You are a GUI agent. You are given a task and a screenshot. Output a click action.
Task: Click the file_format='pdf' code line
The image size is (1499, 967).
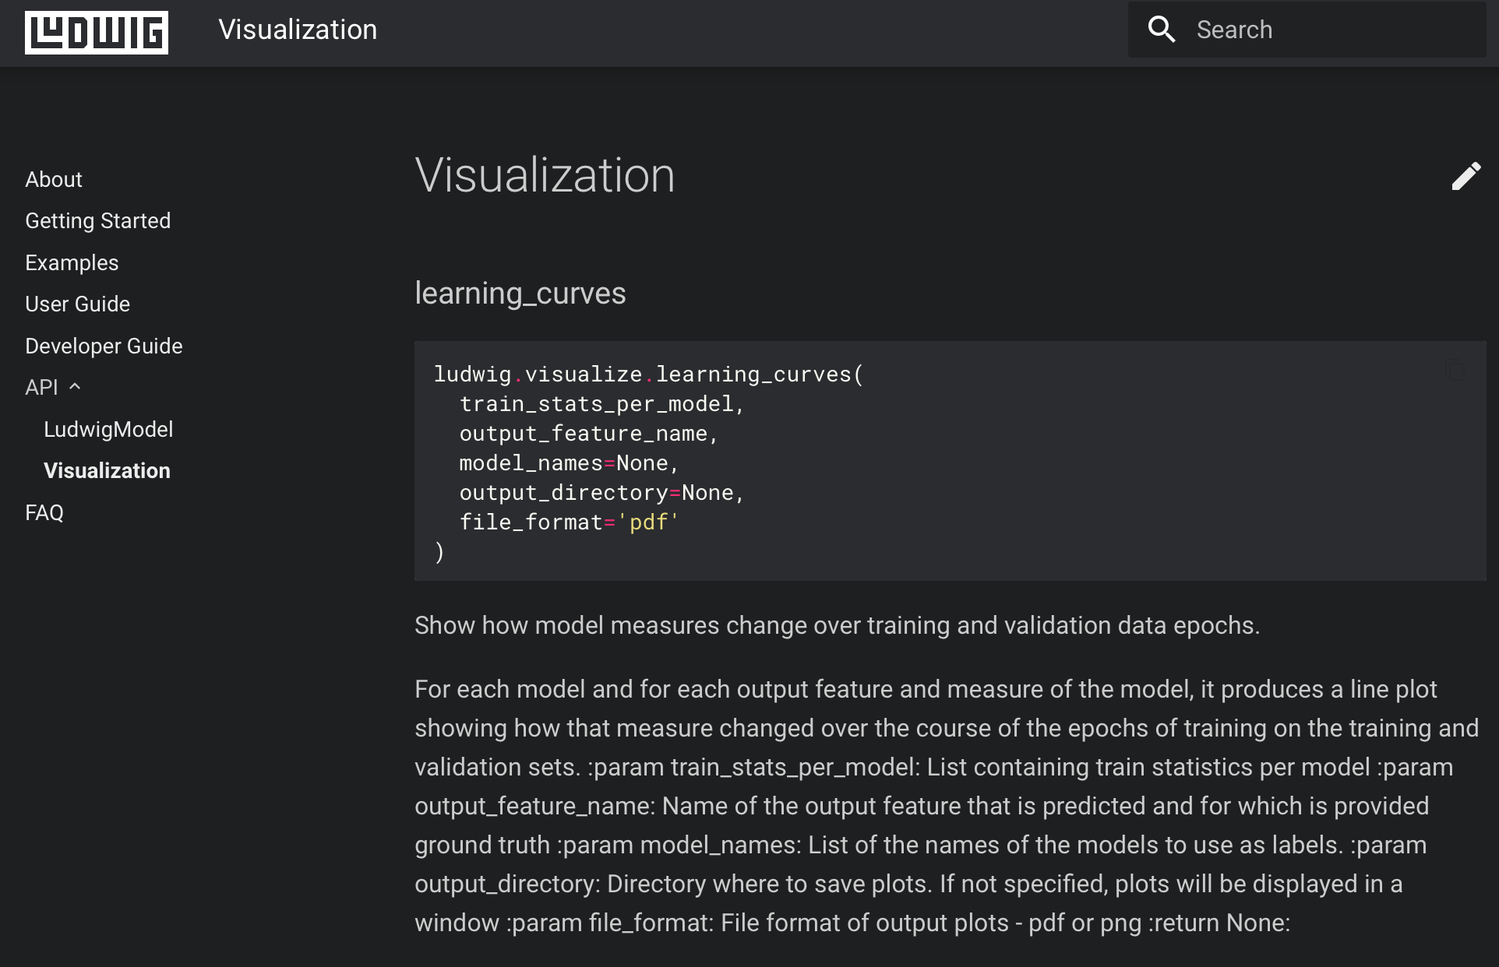[569, 522]
